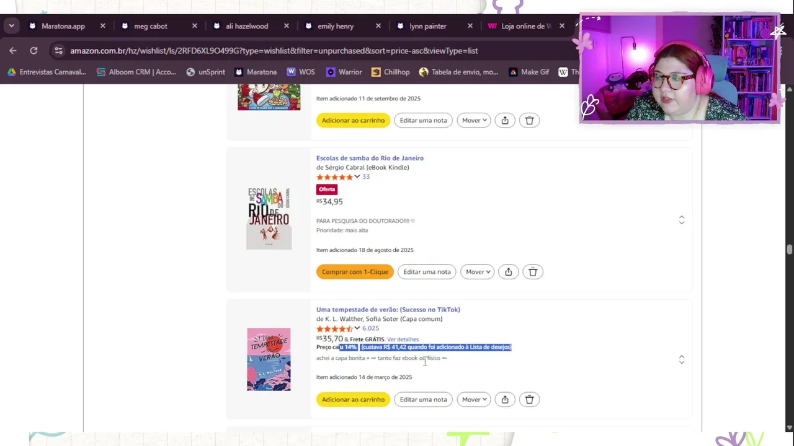Open the WOS bookmark
794x446 pixels.
(301, 72)
